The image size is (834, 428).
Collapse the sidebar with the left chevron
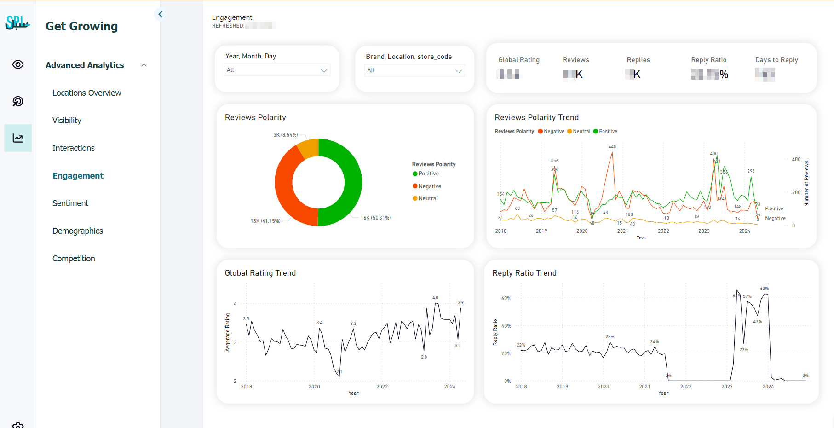(160, 14)
